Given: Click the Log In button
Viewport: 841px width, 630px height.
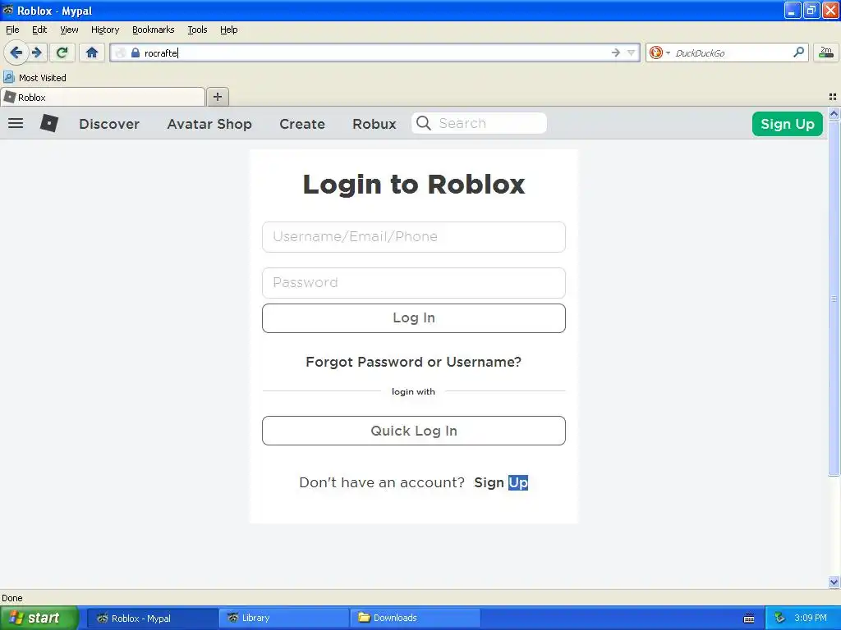Looking at the screenshot, I should click(414, 318).
